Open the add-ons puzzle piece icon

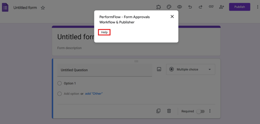[159, 7]
